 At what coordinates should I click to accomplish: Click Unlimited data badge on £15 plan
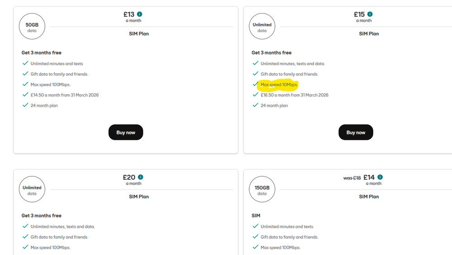pyautogui.click(x=262, y=26)
